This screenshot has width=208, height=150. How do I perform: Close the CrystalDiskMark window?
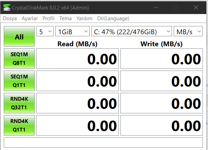[196, 8]
